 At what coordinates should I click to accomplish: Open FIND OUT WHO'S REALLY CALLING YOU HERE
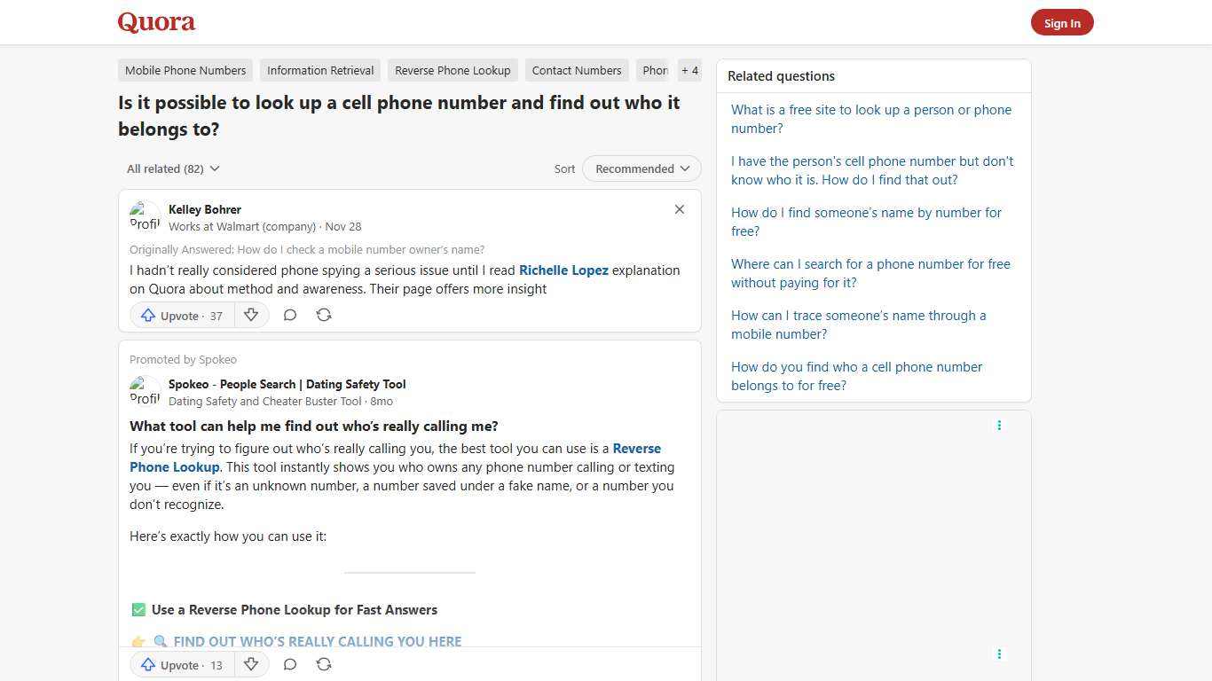coord(317,641)
